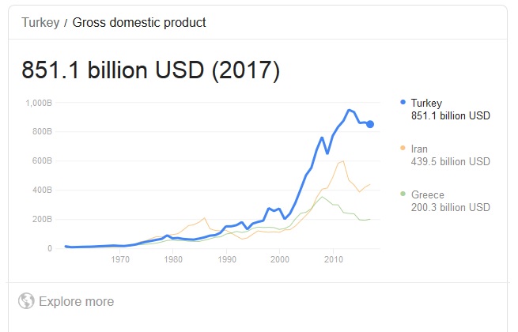Select the Greece legend label
Screen dimensions: 518x332
pos(428,194)
